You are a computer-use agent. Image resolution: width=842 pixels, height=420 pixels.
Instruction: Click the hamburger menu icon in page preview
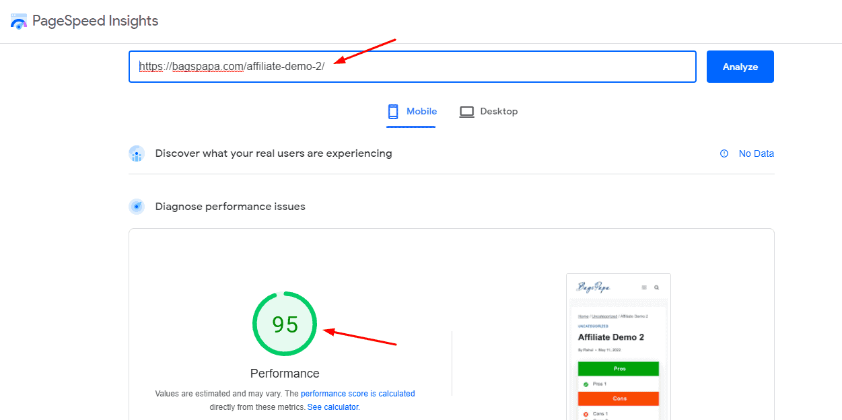(x=644, y=287)
